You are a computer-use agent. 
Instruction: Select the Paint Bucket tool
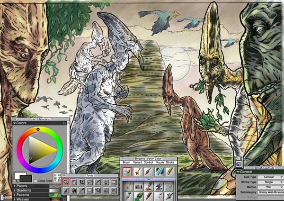74,190
